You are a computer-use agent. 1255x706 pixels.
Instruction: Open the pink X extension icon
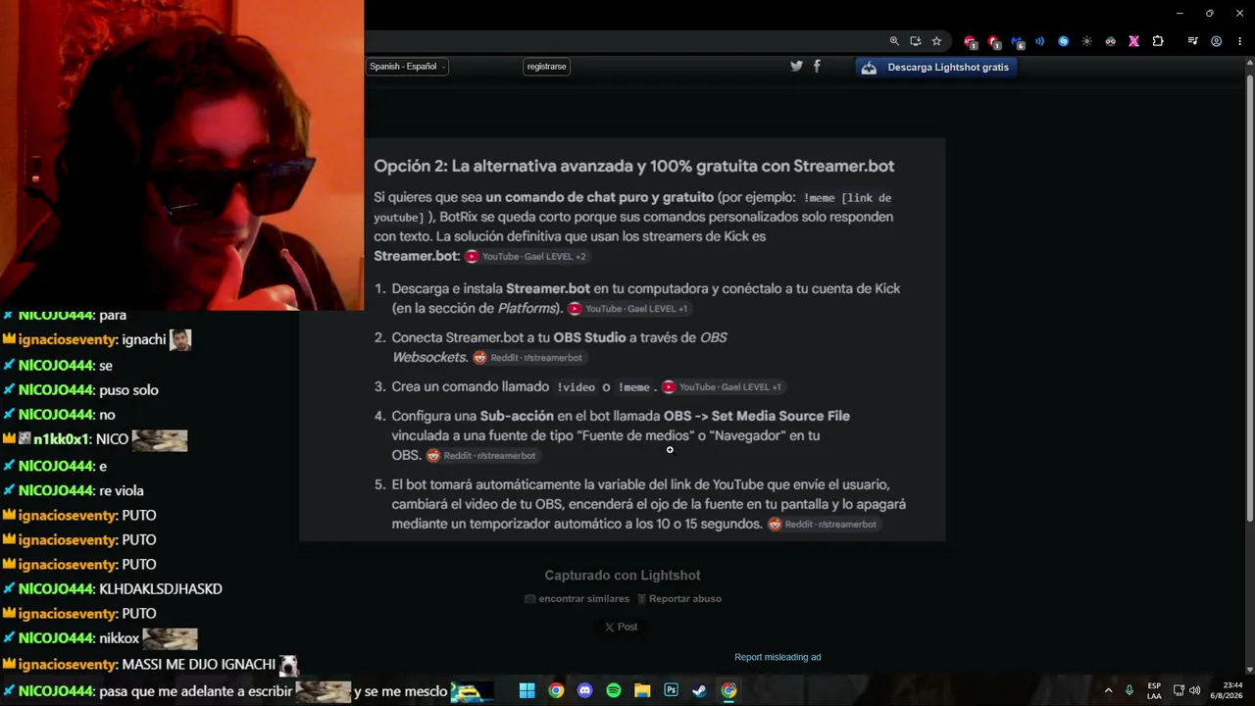tap(1133, 41)
